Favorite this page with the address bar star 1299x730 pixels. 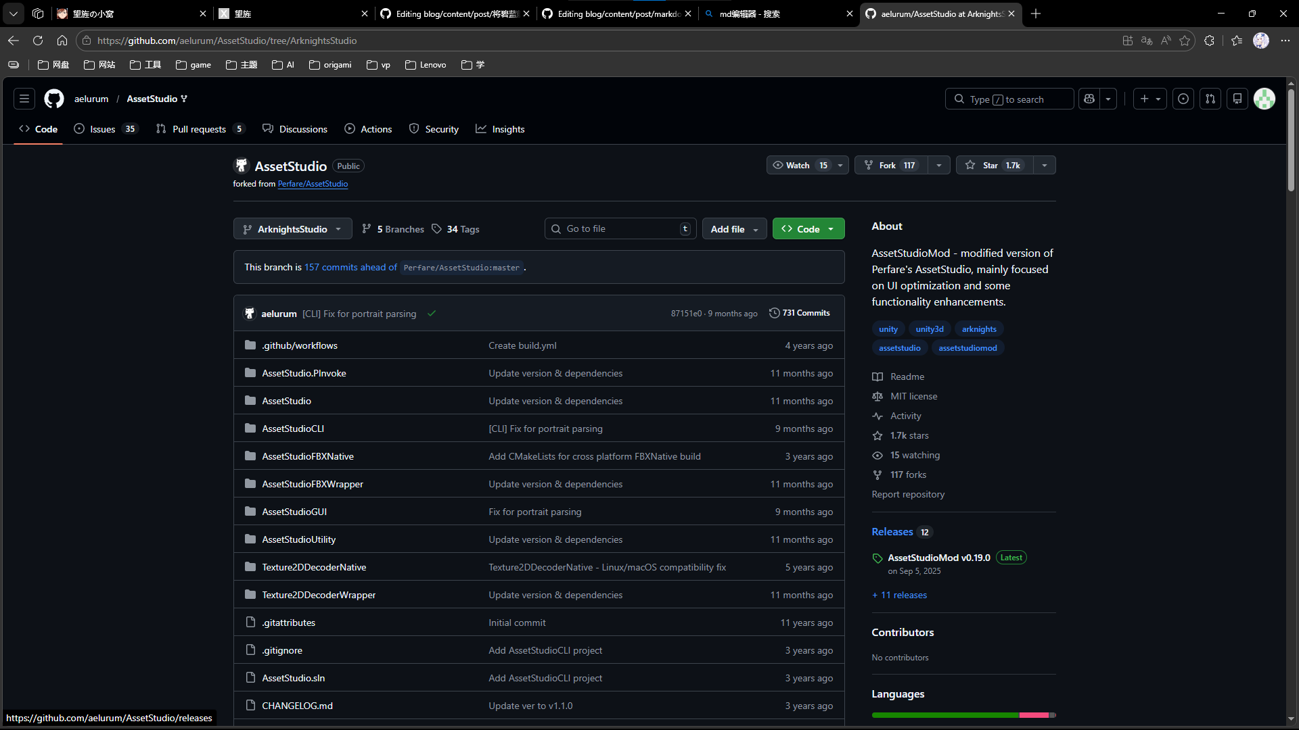pos(1185,41)
